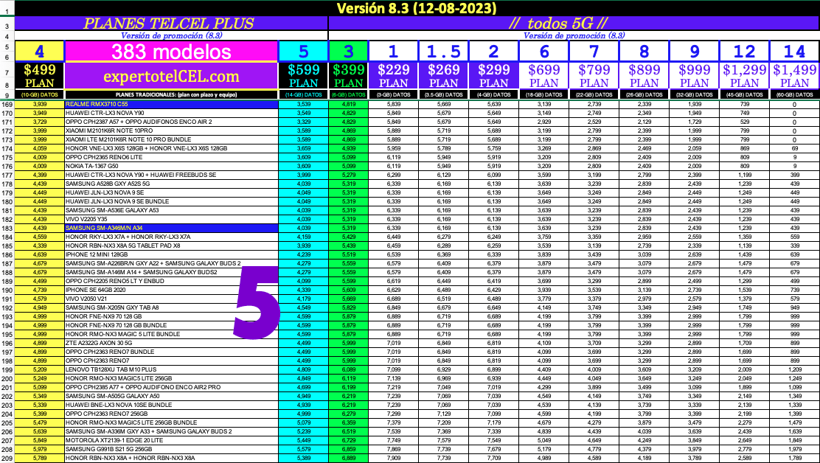Image resolution: width=820 pixels, height=463 pixels.
Task: Select the SAMSUNG SM-A536E GALAXY A53 cell
Action: click(171, 210)
